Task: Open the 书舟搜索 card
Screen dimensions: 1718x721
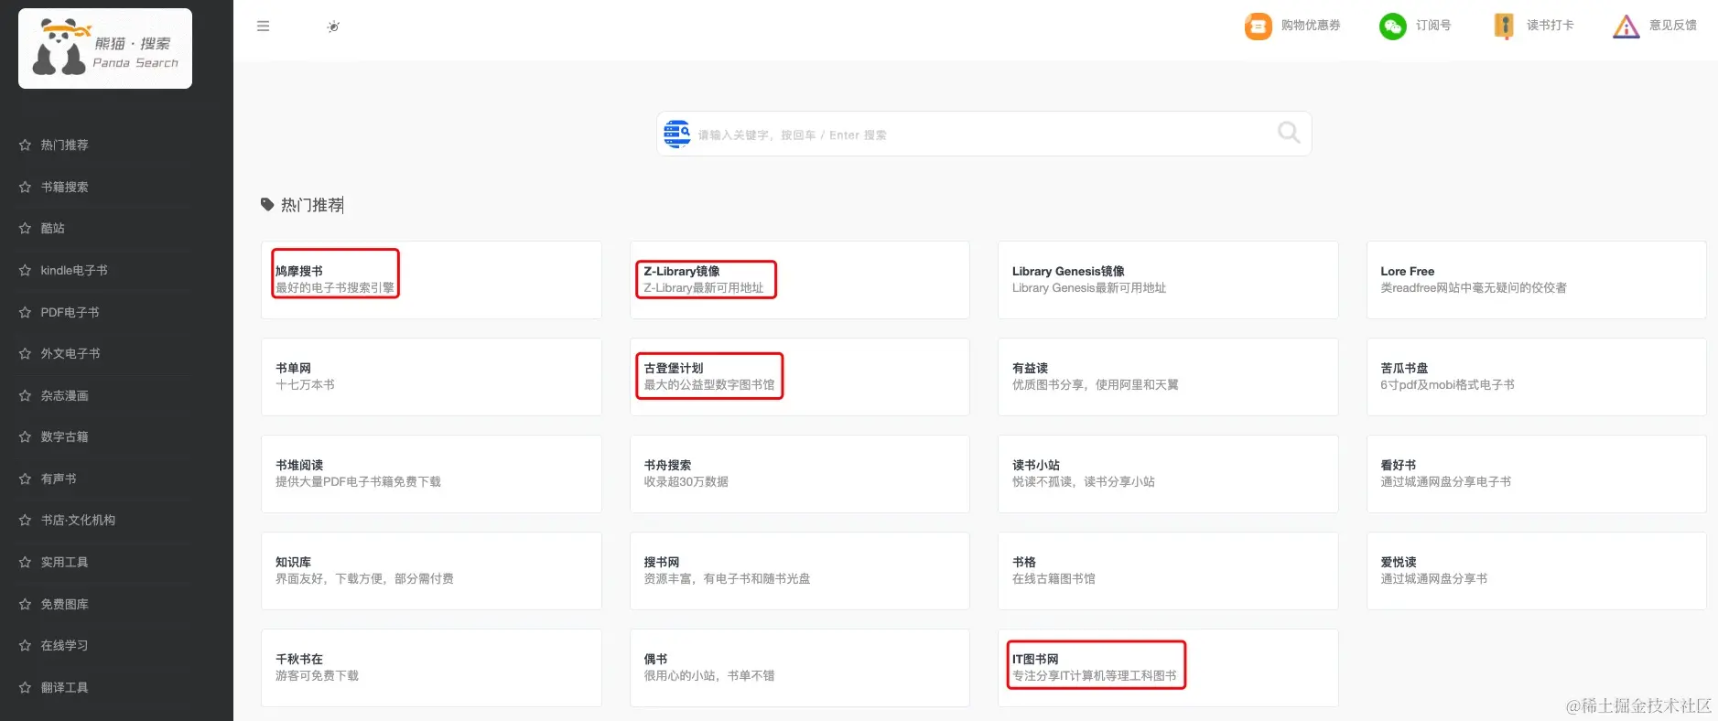Action: click(x=799, y=474)
